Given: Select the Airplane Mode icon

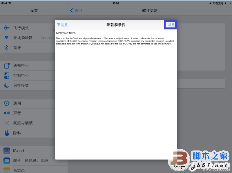Looking at the screenshot, I should point(6,28).
